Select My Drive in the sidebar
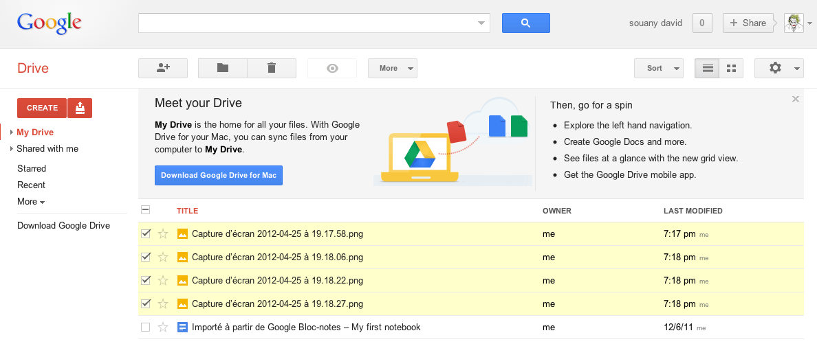 pyautogui.click(x=35, y=133)
